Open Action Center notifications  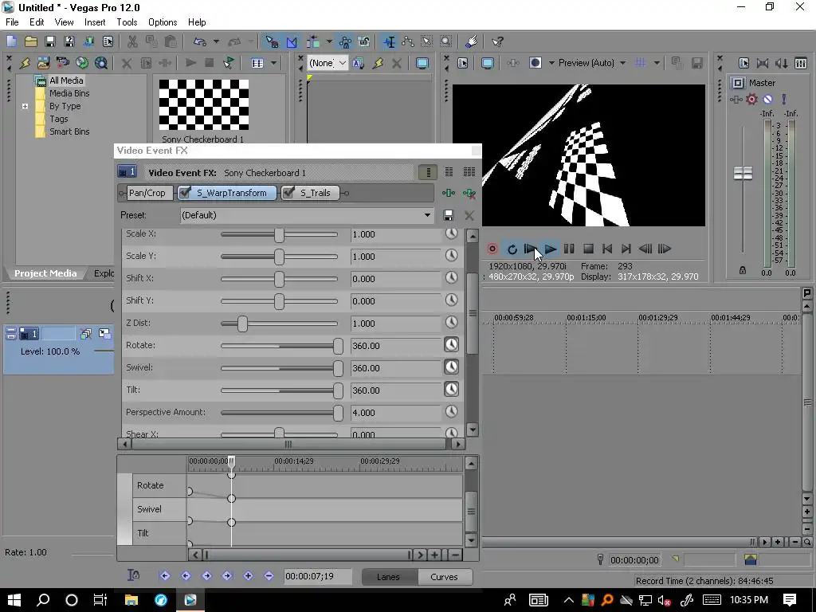tap(790, 599)
